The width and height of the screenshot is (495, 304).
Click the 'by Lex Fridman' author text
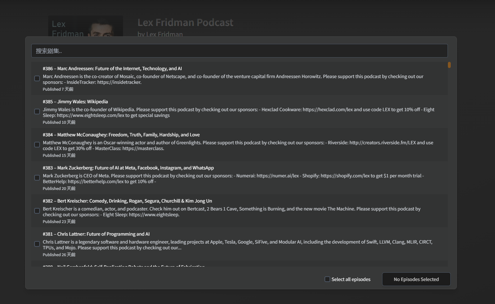(x=160, y=34)
